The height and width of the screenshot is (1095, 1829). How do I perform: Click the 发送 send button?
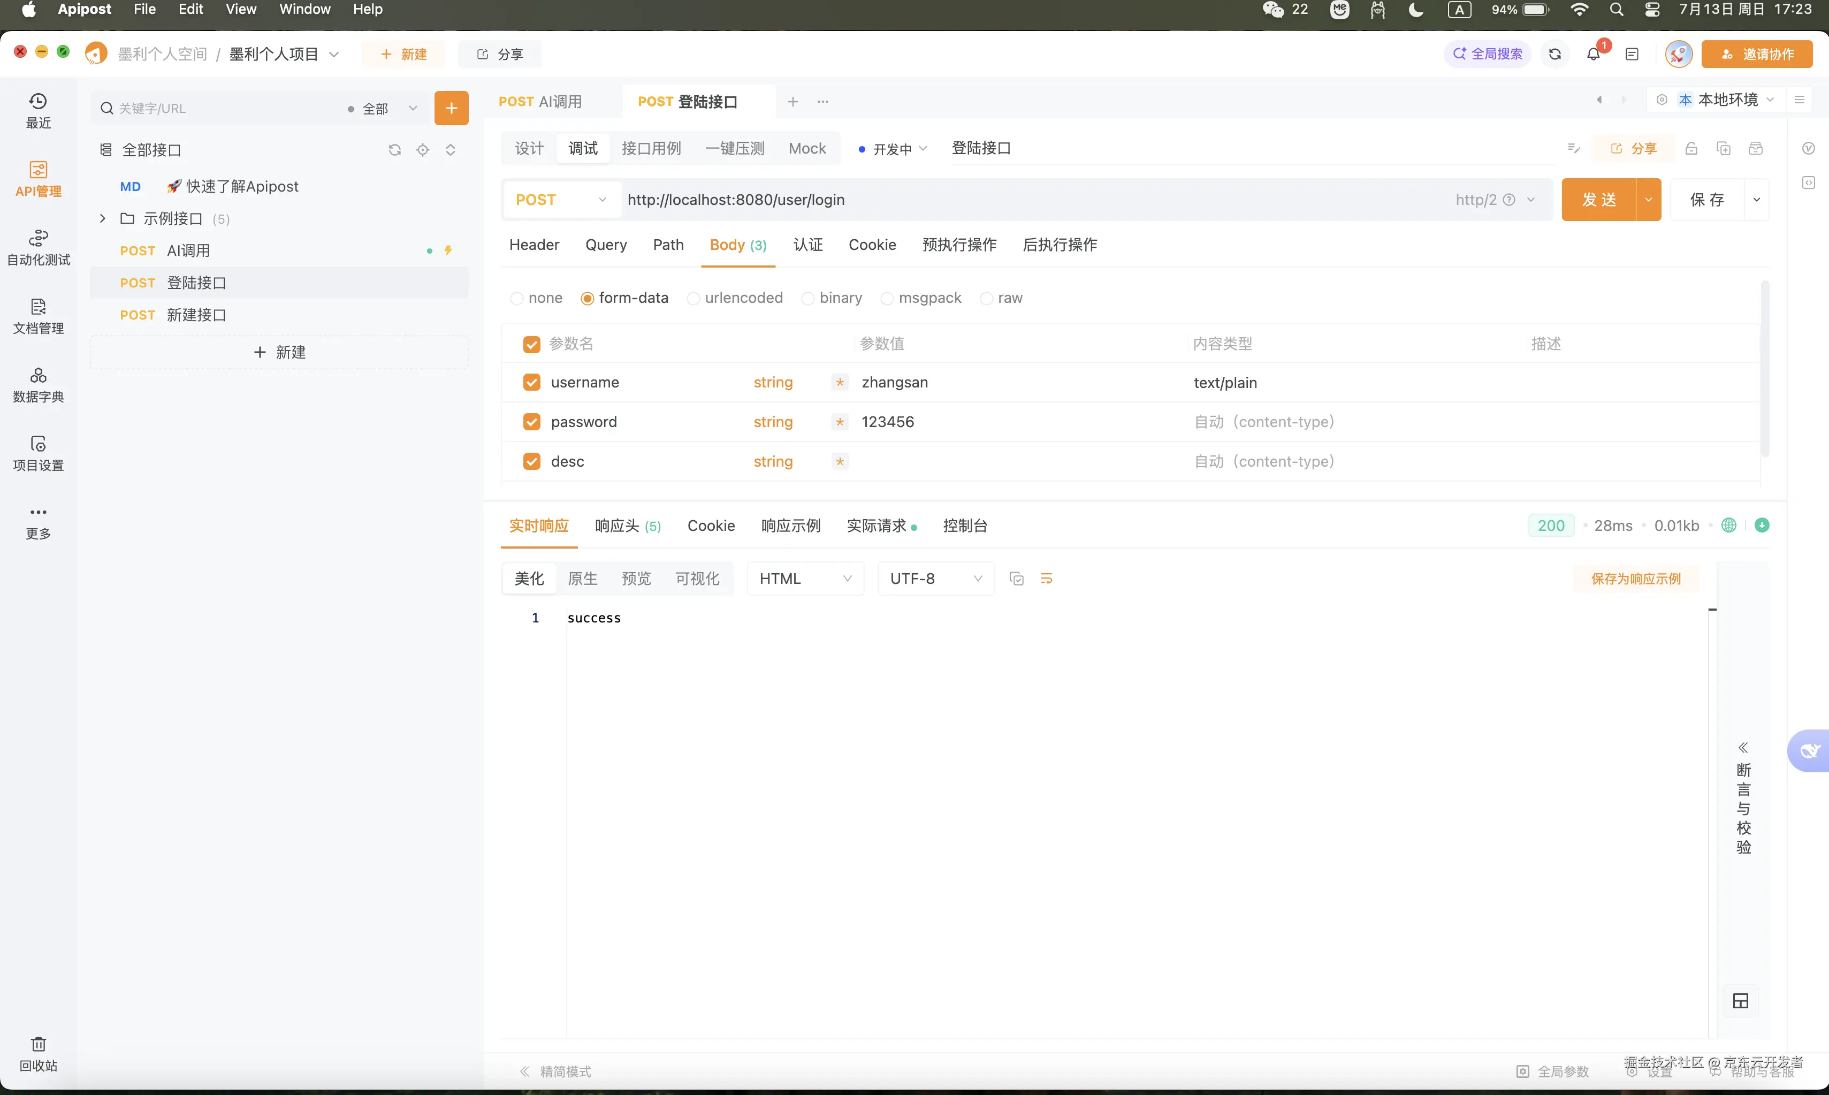(1598, 200)
